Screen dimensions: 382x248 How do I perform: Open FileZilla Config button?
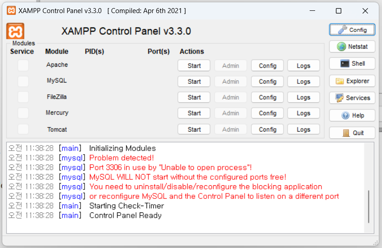click(268, 97)
